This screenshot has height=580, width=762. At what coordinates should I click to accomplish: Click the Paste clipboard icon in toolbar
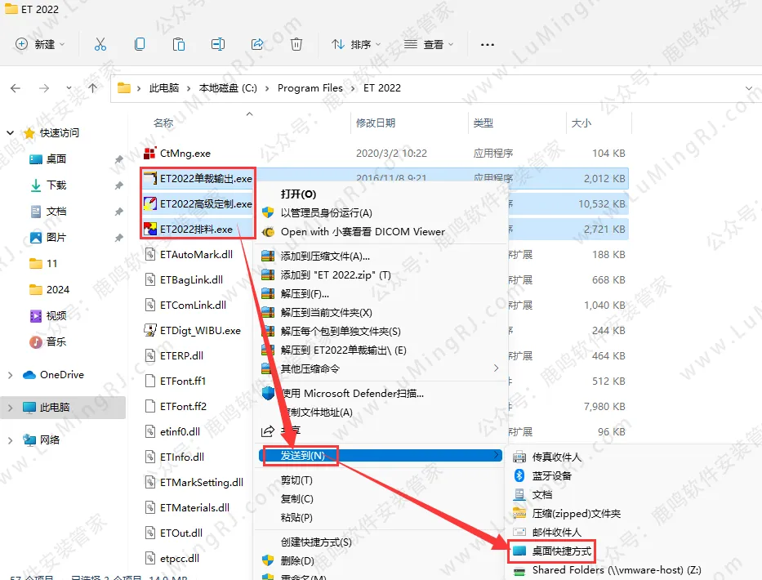pos(178,44)
